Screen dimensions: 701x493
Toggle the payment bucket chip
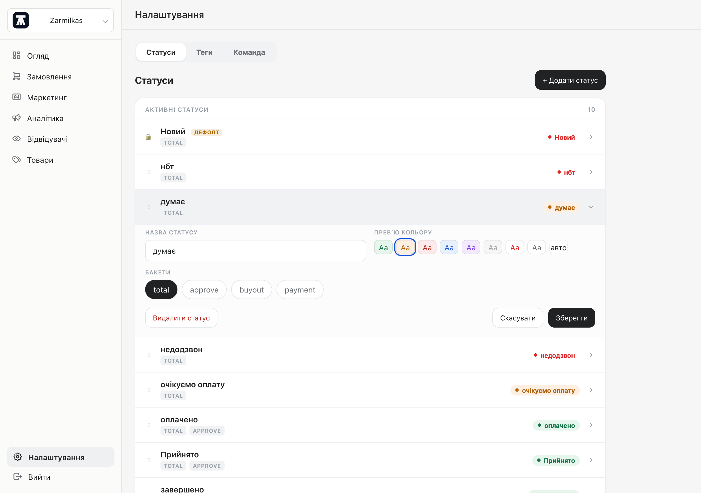[300, 290]
